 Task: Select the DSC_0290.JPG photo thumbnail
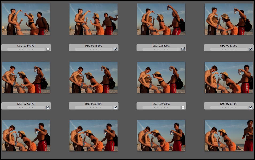point(161,77)
